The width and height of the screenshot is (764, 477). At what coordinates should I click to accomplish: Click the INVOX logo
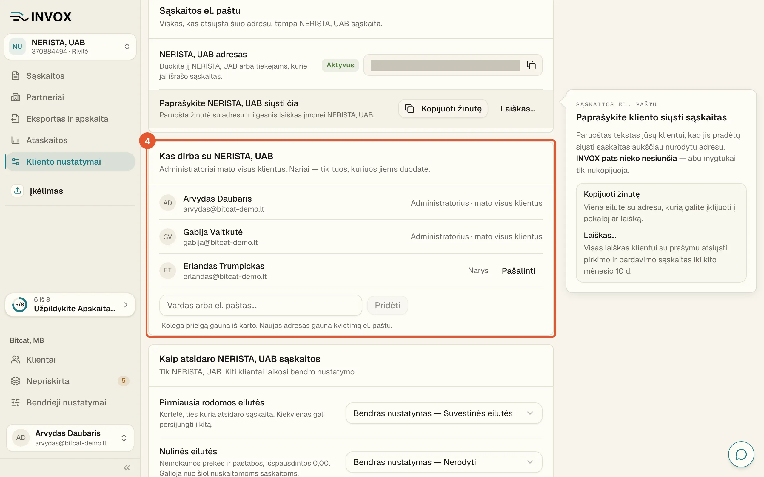(x=41, y=16)
